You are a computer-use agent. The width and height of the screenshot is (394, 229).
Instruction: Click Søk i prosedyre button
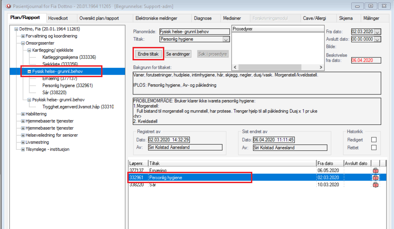click(212, 54)
